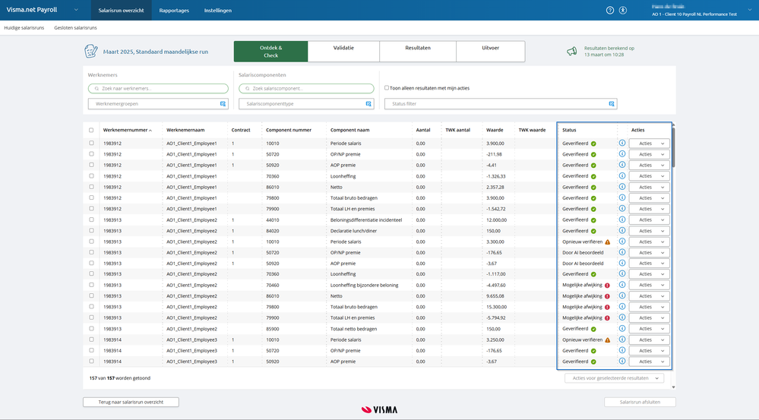Click the 'Salarisrun afsluiten' button

(640, 402)
